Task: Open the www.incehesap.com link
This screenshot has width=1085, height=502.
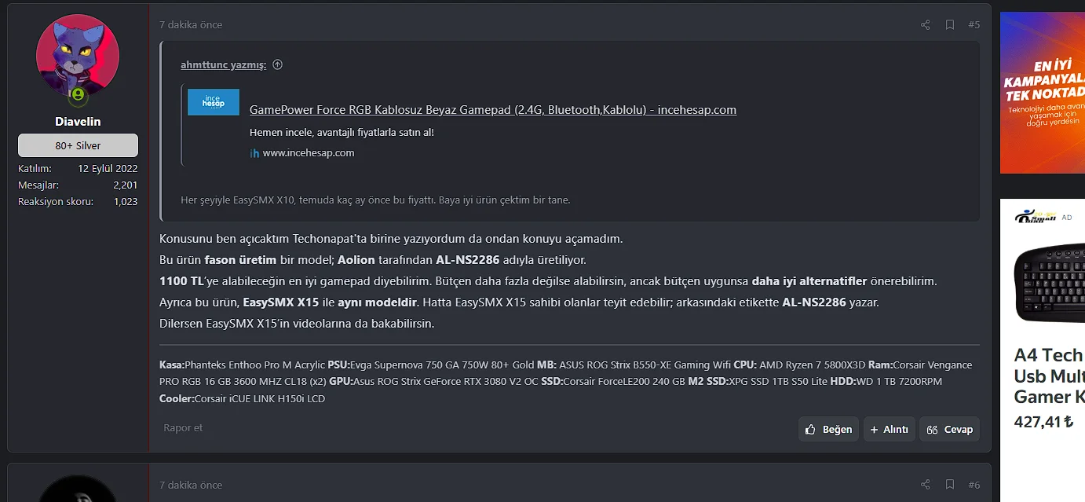Action: tap(308, 153)
